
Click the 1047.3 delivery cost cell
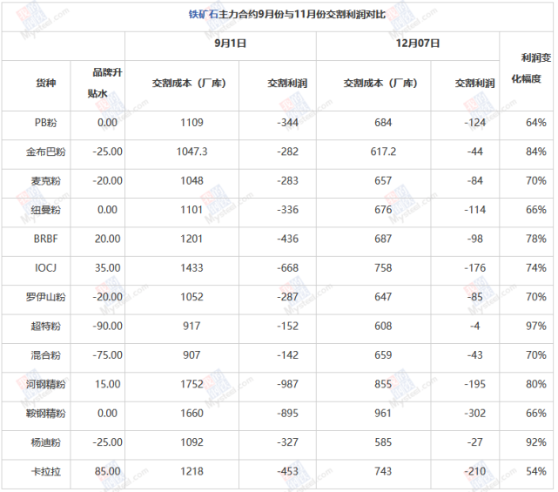(x=192, y=152)
